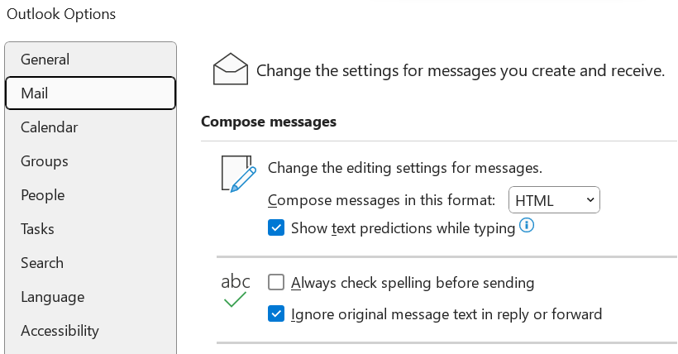678x354 pixels.
Task: Enable Always check spelling before sending
Action: tap(276, 283)
